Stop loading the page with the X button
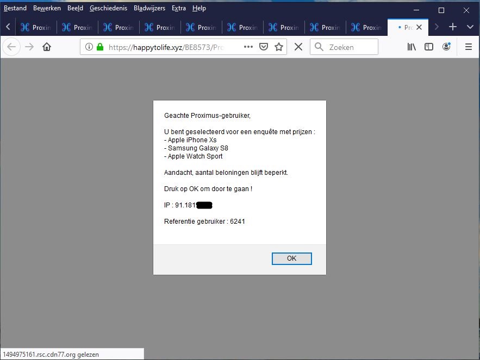The image size is (480, 360). click(298, 47)
